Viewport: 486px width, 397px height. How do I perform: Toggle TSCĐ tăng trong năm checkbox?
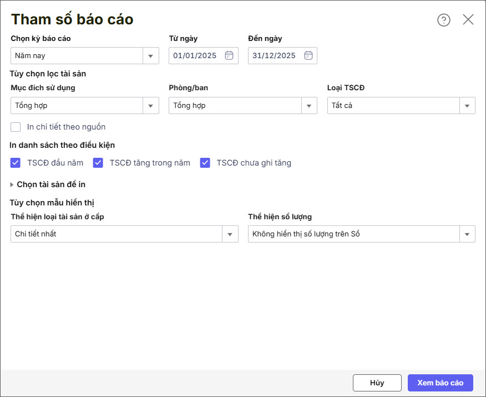point(98,163)
